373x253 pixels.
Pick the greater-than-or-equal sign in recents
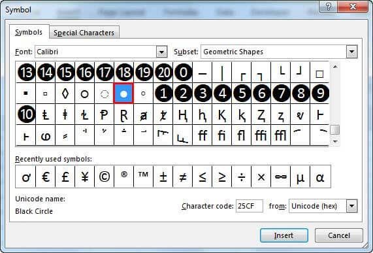point(222,177)
